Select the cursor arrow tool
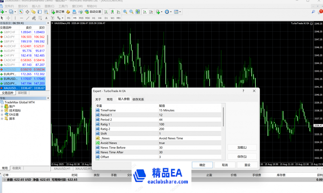The image size is (323, 193). pyautogui.click(x=2, y=18)
